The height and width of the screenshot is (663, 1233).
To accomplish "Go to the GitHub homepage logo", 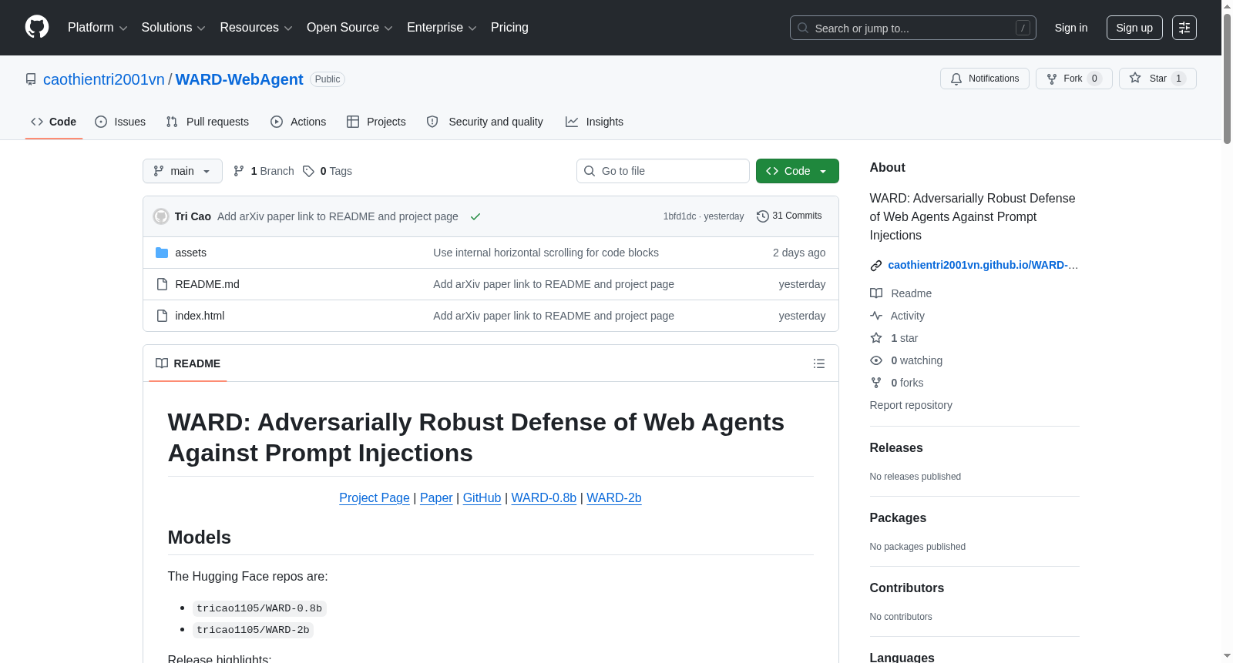I will (37, 27).
